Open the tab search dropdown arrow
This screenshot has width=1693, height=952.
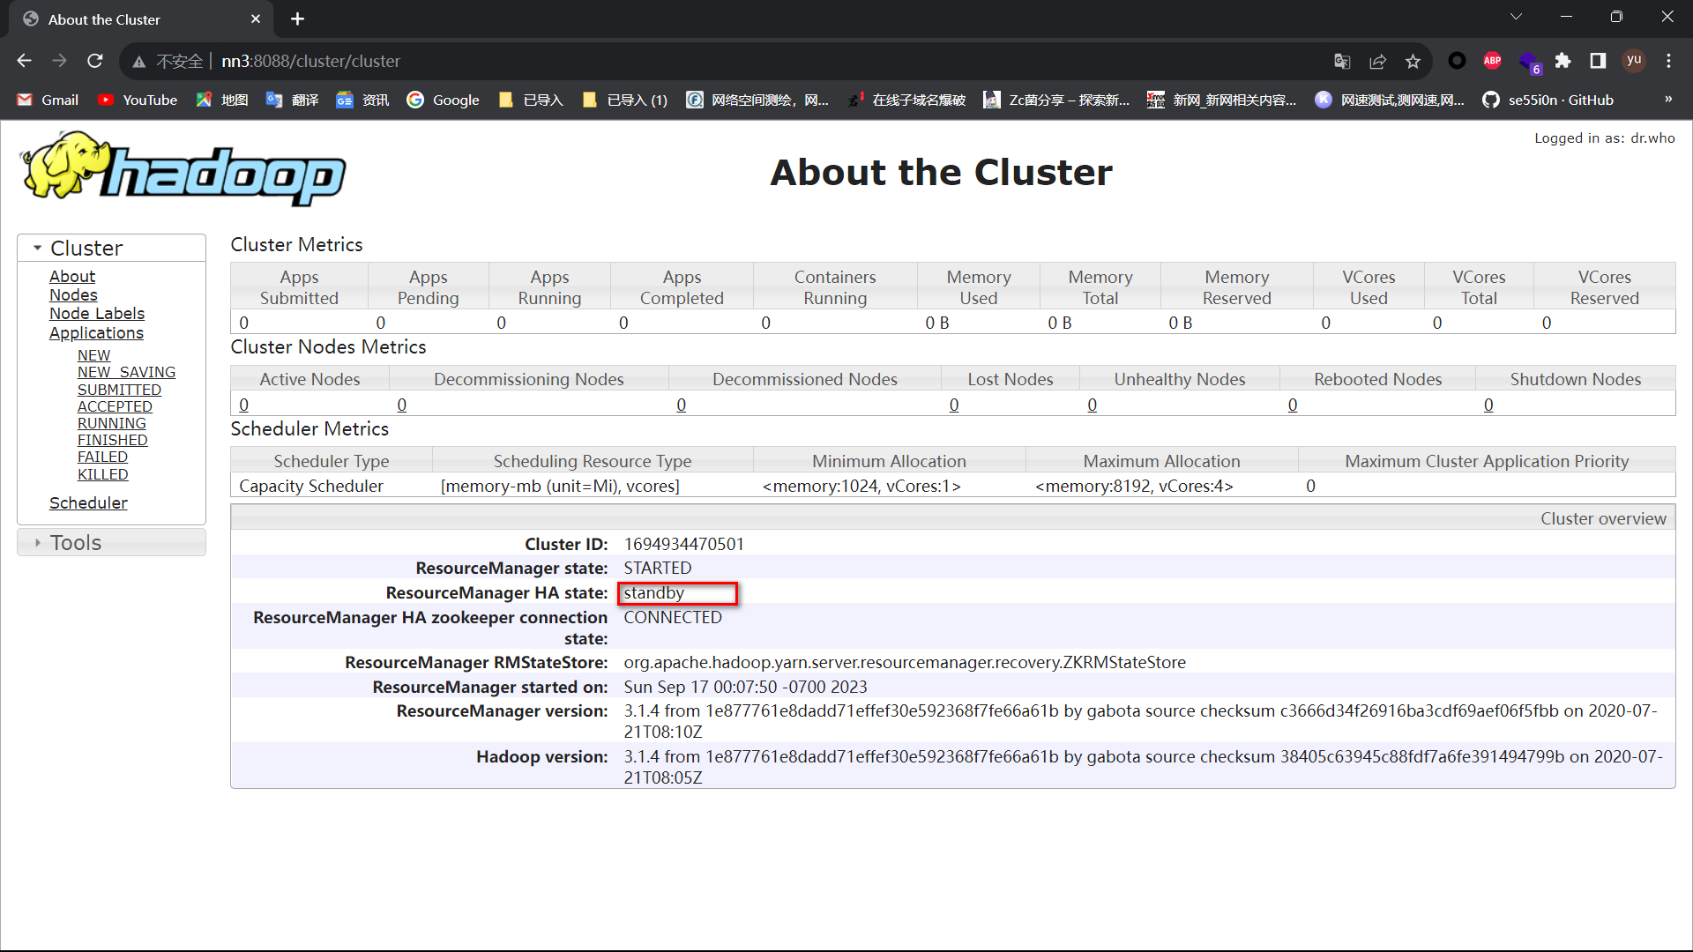1516,17
